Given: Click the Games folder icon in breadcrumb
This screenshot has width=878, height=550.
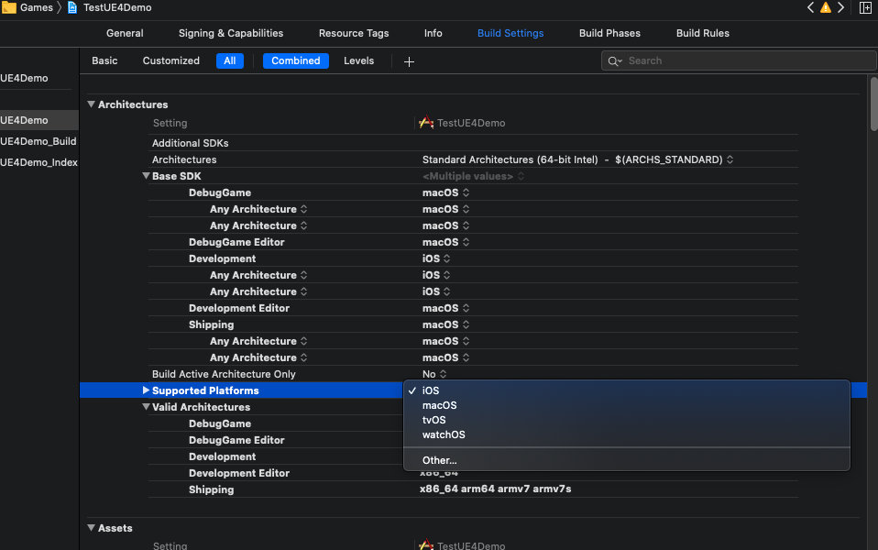Looking at the screenshot, I should click(x=8, y=7).
